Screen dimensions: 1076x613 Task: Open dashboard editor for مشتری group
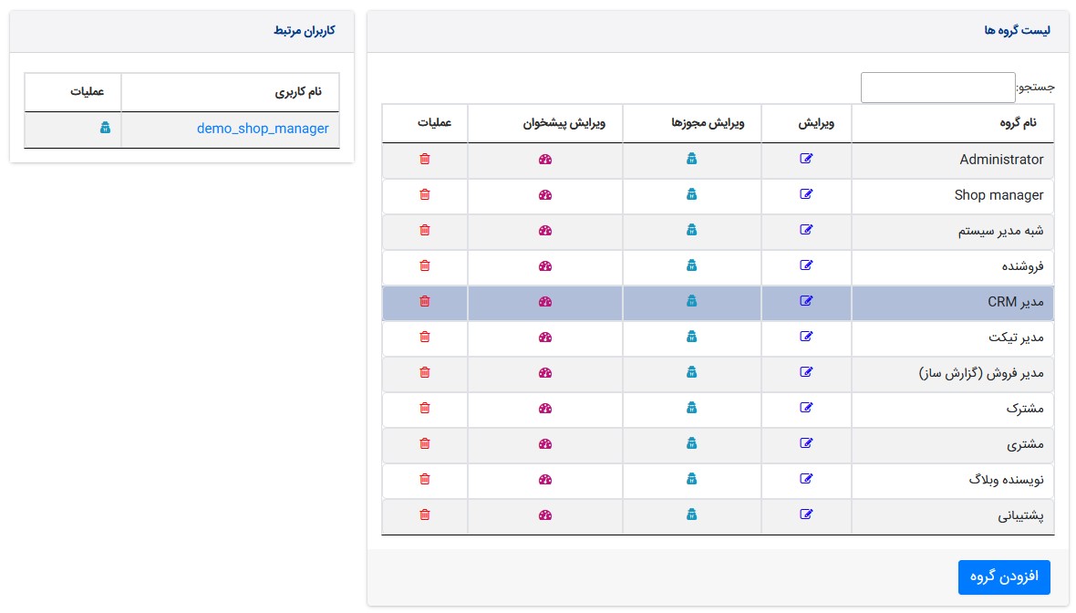pyautogui.click(x=545, y=443)
